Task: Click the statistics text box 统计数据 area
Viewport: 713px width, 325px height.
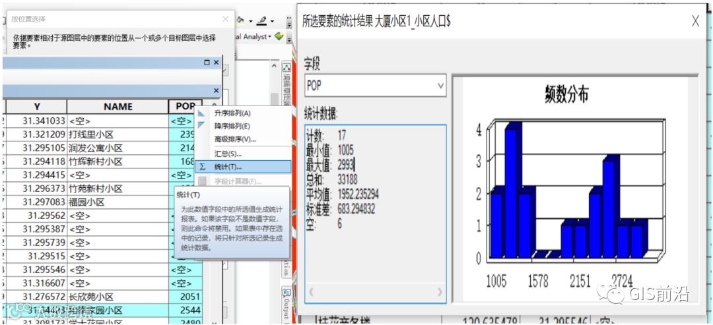Action: pyautogui.click(x=375, y=214)
